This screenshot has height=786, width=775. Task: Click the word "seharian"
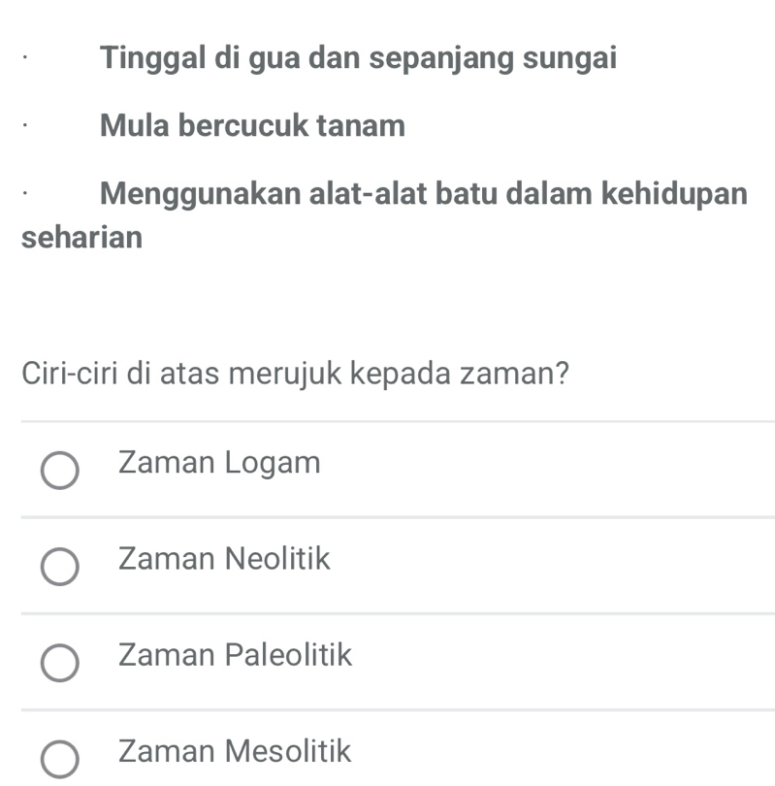[x=81, y=238]
